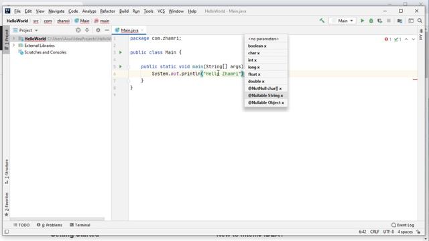Open Project Structure icon in toolbar
This screenshot has width=429, height=241.
pos(400,21)
